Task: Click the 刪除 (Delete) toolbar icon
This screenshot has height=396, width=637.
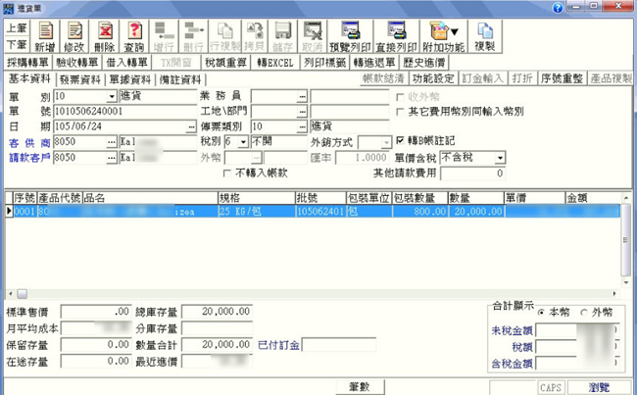Action: pyautogui.click(x=104, y=36)
